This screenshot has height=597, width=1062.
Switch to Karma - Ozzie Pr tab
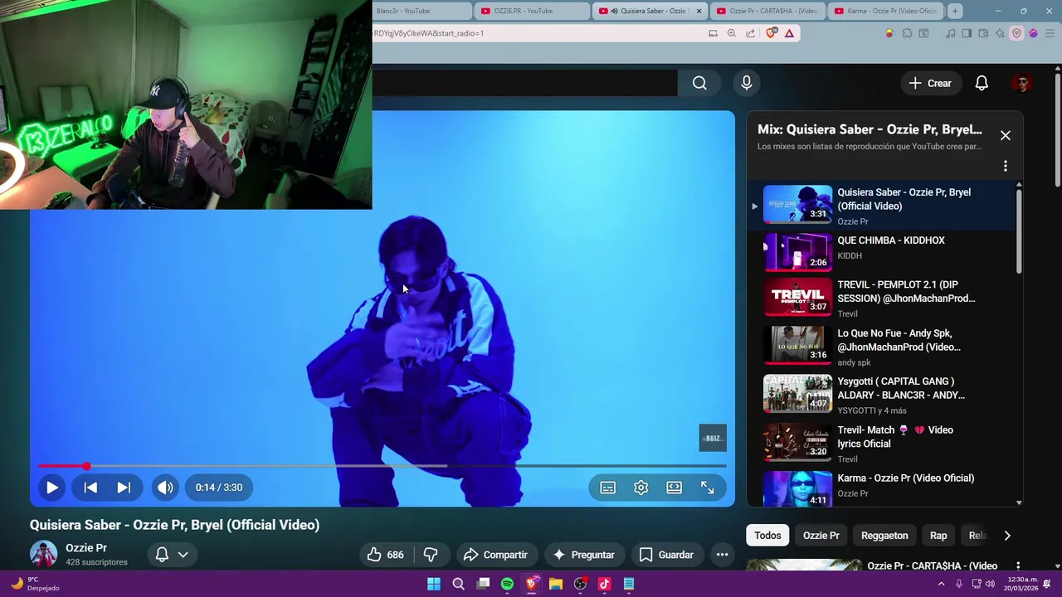886,11
